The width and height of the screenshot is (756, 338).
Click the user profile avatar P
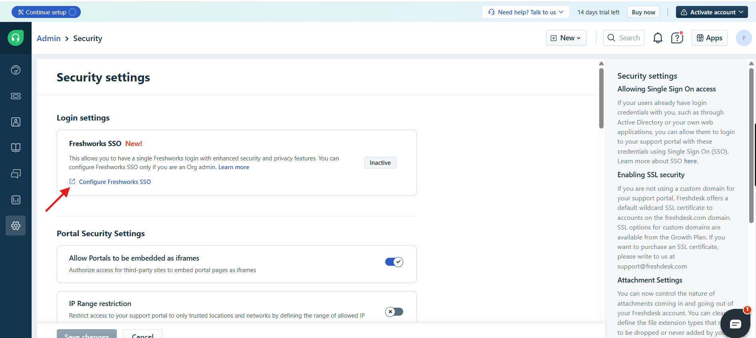[x=744, y=38]
